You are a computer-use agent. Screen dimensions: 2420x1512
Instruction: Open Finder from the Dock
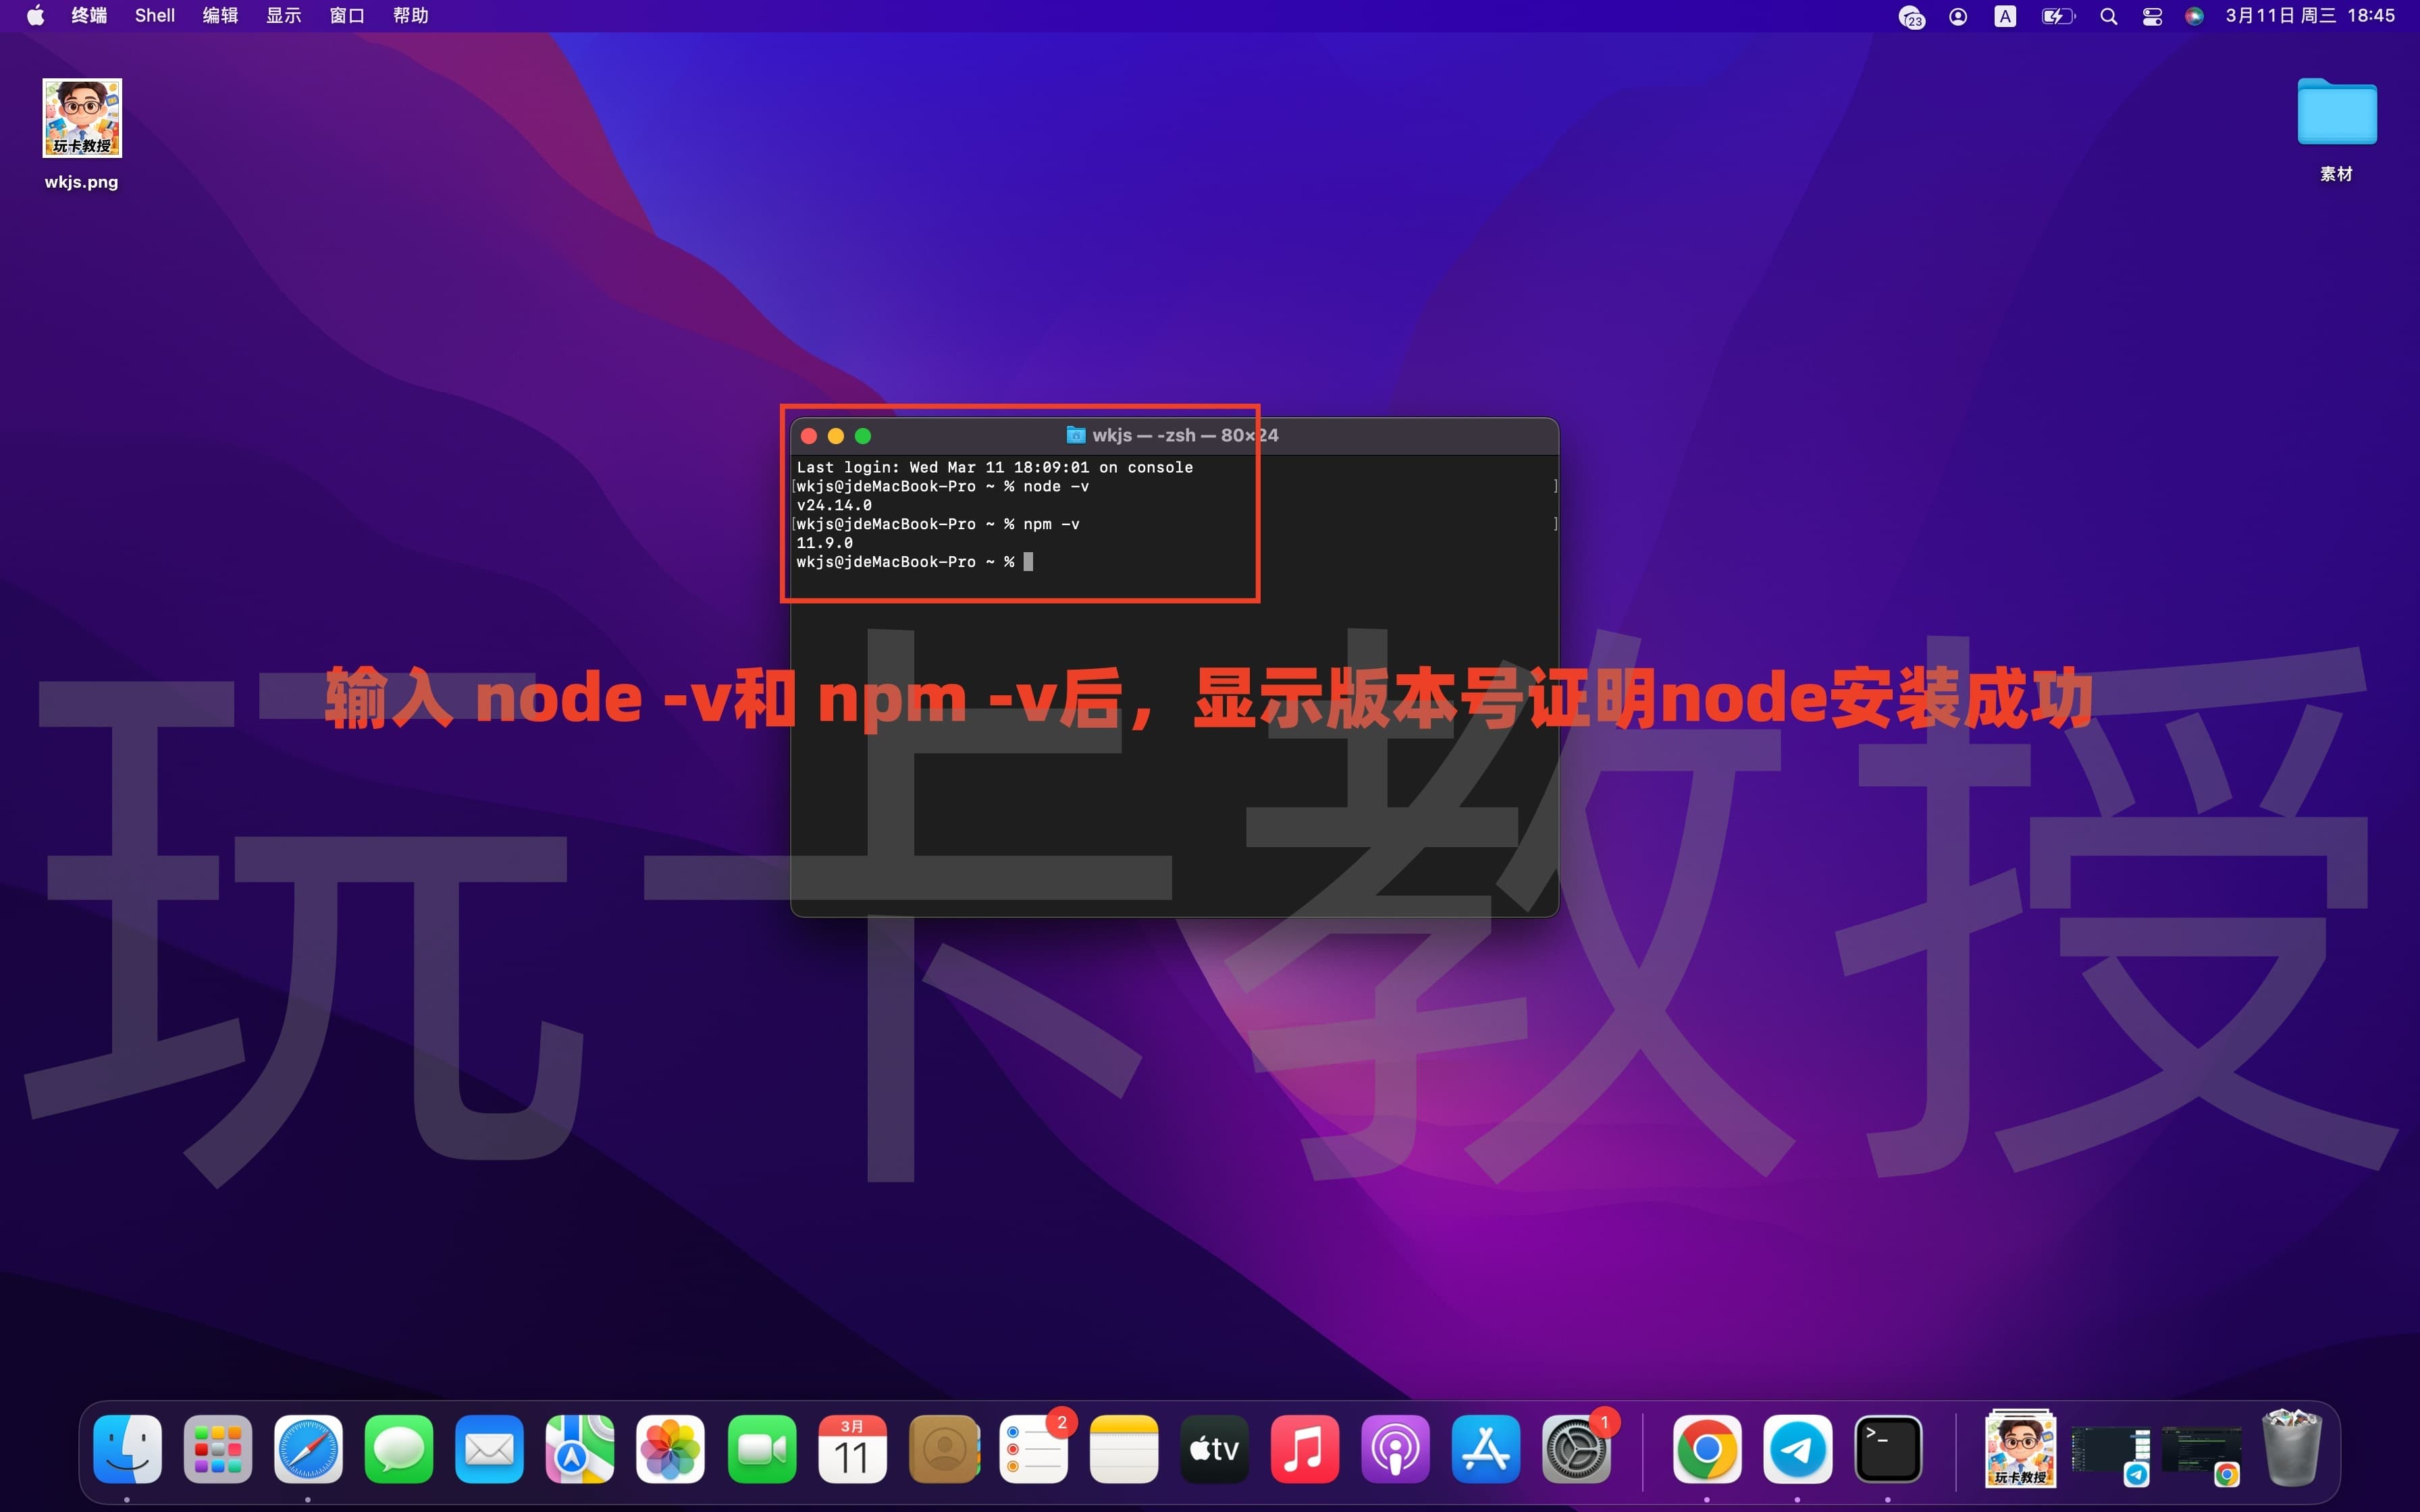[x=127, y=1448]
